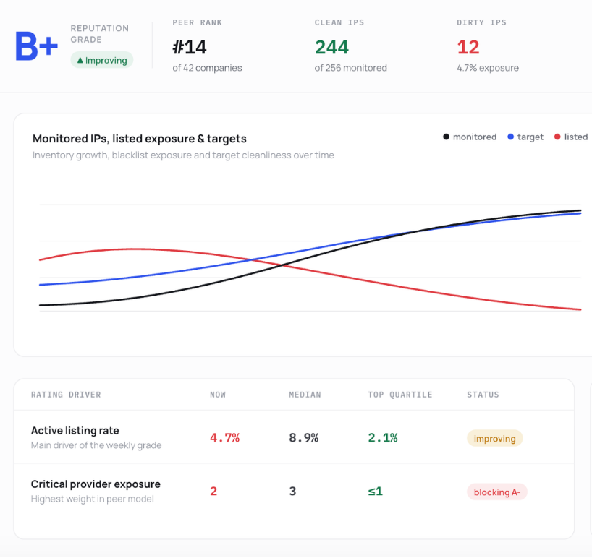Viewport: 592px width, 558px height.
Task: Click the DIRTY IPS label
Action: tap(481, 22)
